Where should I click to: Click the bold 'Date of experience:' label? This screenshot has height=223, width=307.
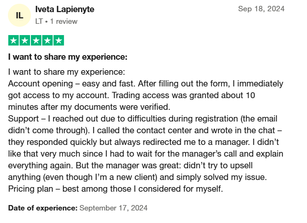point(43,208)
